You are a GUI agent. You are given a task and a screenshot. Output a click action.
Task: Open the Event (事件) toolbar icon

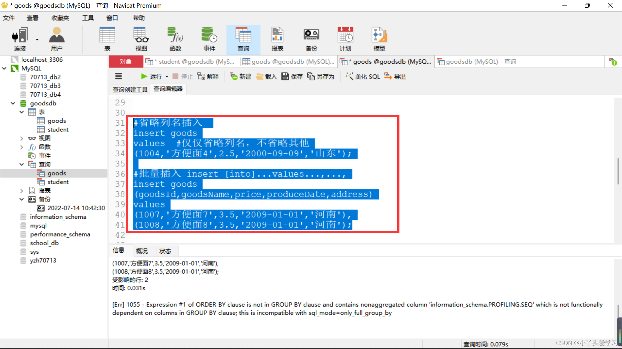point(209,39)
